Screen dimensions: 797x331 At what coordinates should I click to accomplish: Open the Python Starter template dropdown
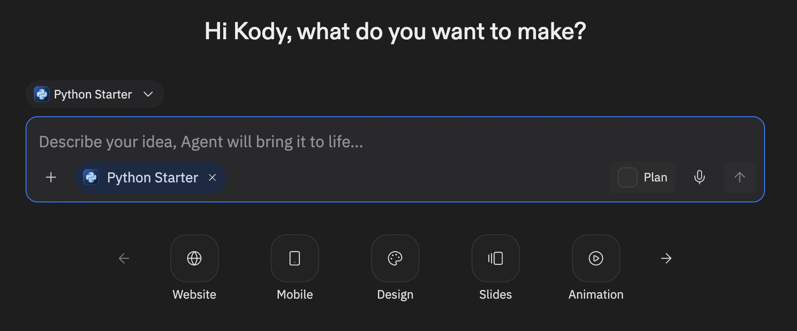pos(94,94)
